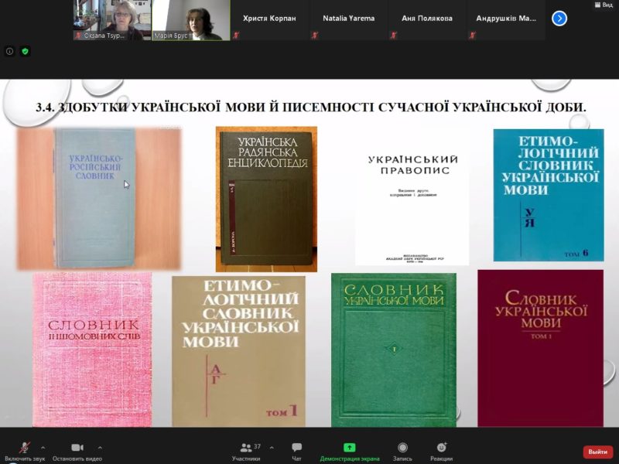Click the meeting info icon
The image size is (619, 464).
[x=9, y=51]
